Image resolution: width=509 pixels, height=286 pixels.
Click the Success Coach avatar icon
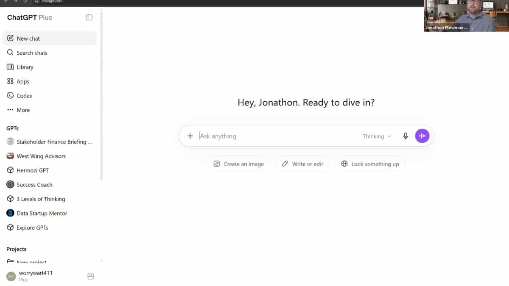10,185
